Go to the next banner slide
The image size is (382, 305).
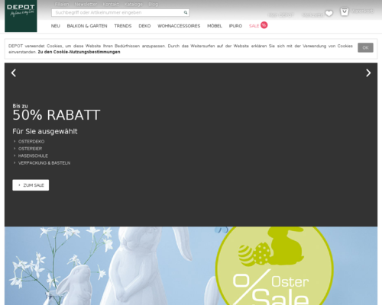tap(368, 73)
